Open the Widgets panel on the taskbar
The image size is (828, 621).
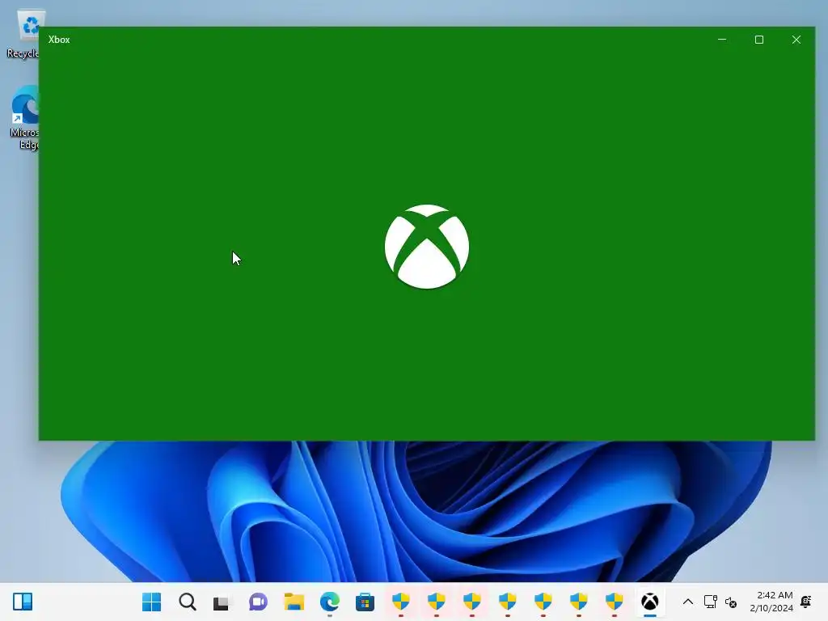pyautogui.click(x=23, y=602)
